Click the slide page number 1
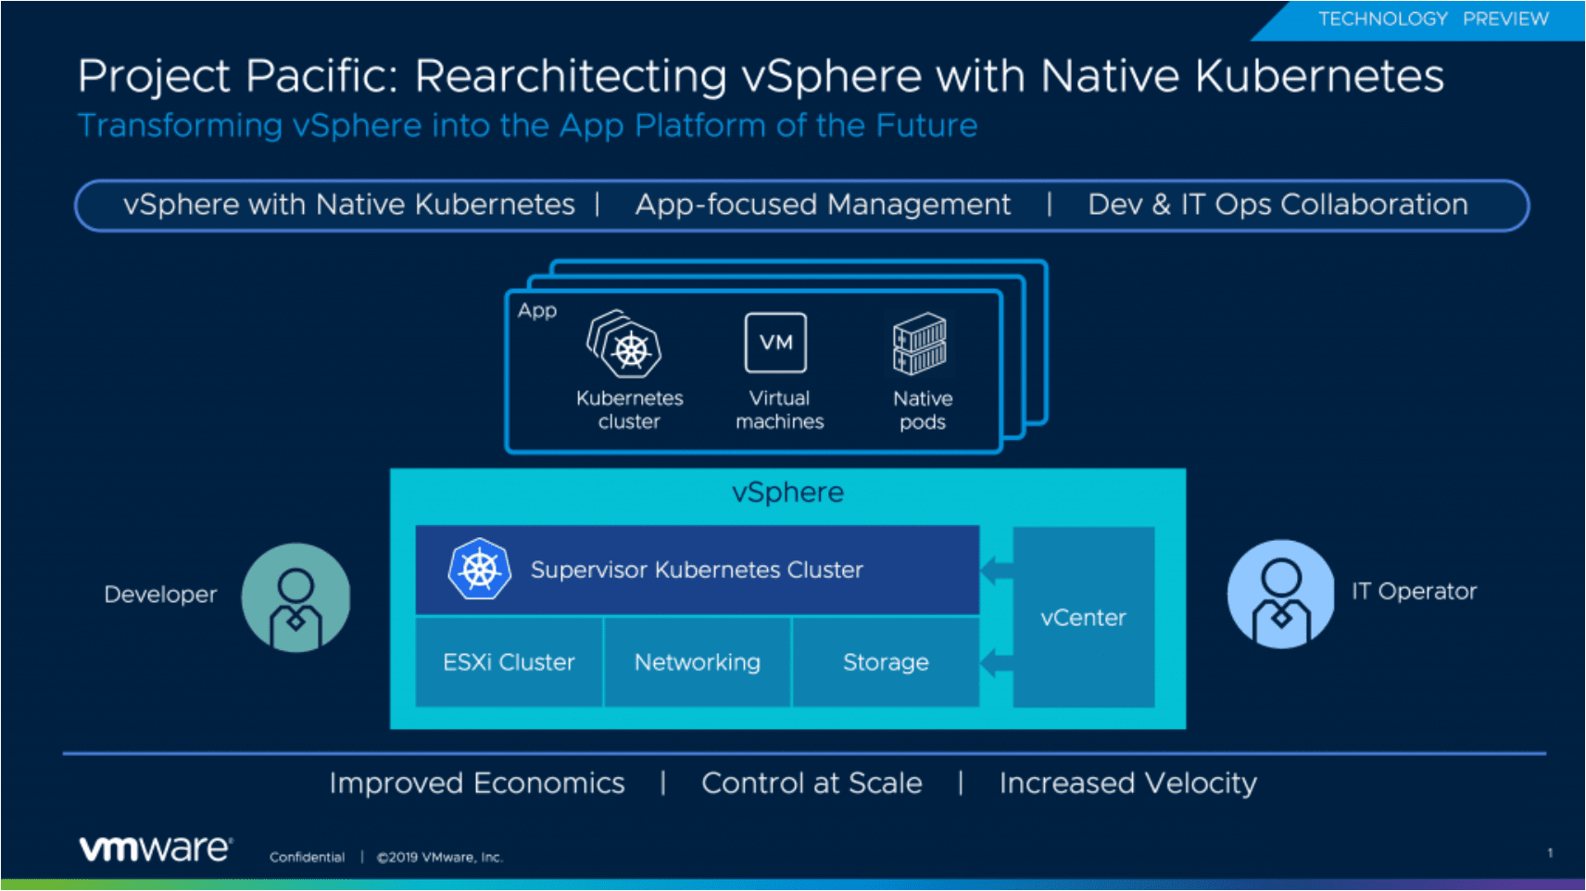 (x=1550, y=853)
